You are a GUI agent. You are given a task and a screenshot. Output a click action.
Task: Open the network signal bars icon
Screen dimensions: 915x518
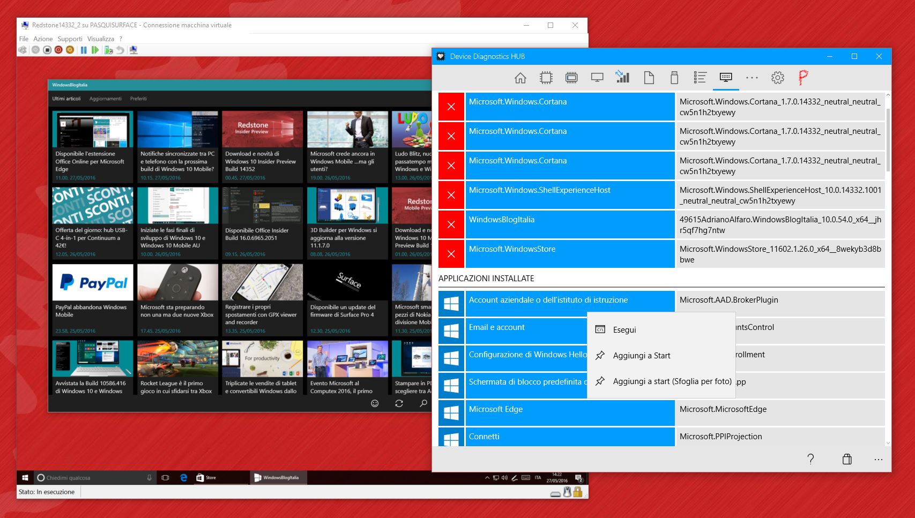tap(622, 77)
